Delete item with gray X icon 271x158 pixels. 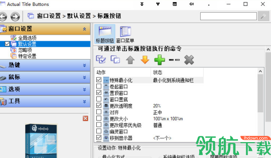(x=189, y=60)
